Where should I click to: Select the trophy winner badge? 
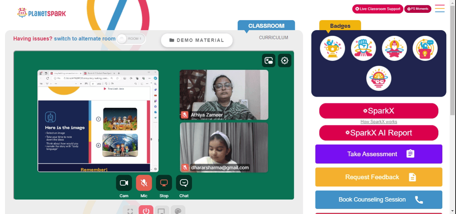pos(332,48)
